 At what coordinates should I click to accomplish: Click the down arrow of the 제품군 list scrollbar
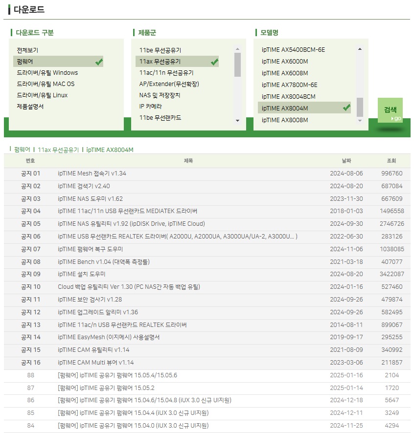pos(237,120)
